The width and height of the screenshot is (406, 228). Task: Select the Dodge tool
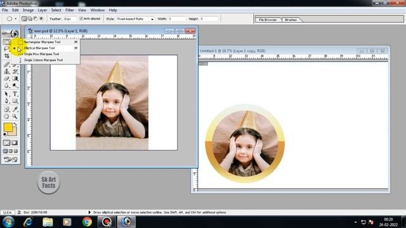(x=15, y=85)
